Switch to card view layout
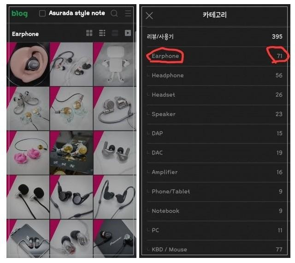Viewport: 295px width, 263px height. (115, 33)
